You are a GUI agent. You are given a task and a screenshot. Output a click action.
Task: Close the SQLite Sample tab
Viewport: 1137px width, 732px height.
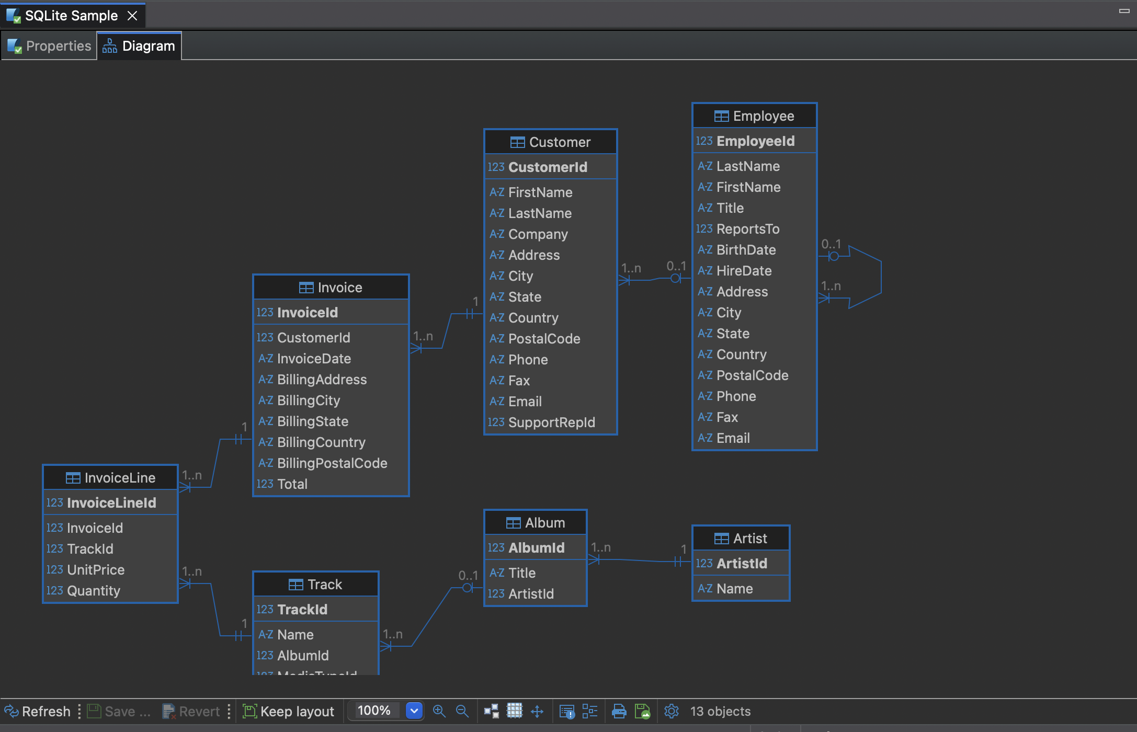point(133,16)
